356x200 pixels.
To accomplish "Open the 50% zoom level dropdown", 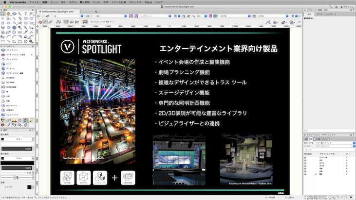I will point(202,16).
